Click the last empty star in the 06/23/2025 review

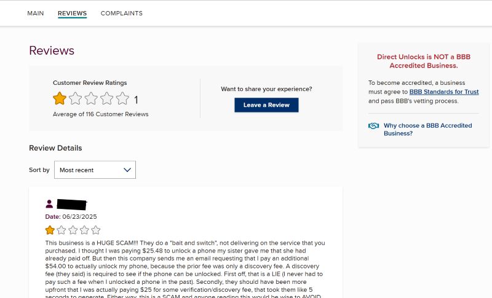95,230
